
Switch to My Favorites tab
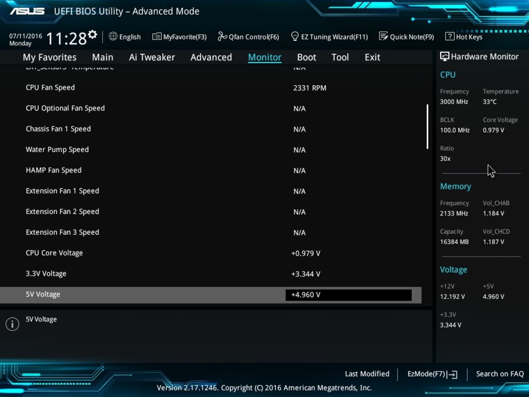50,57
